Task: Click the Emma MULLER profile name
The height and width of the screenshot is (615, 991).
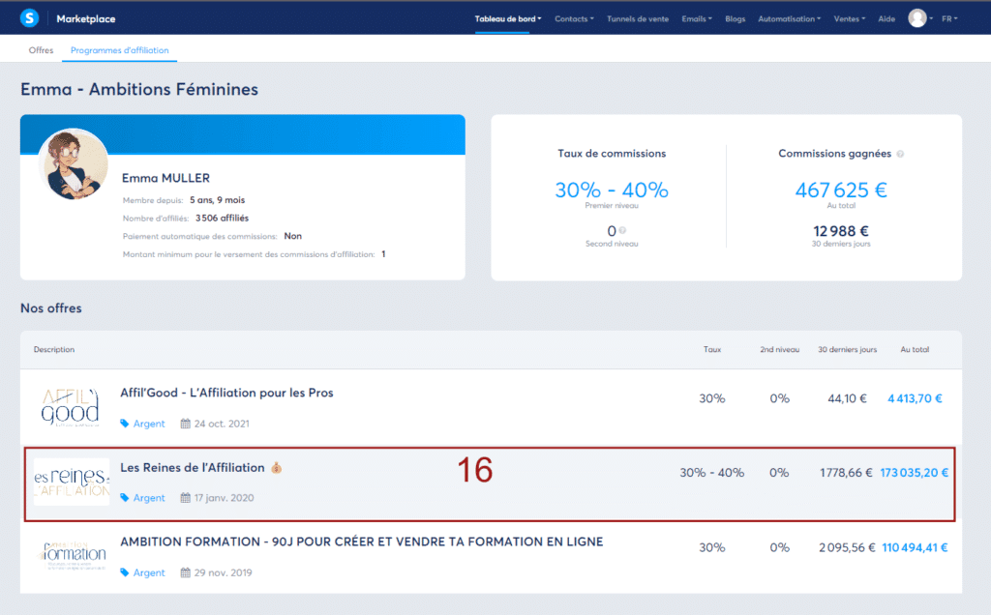Action: 165,178
